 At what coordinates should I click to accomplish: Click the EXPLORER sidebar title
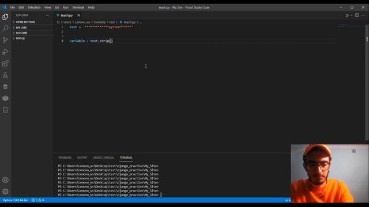point(22,16)
